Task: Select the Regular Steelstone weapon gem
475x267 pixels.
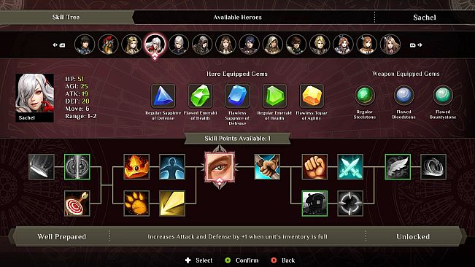Action: pos(365,95)
